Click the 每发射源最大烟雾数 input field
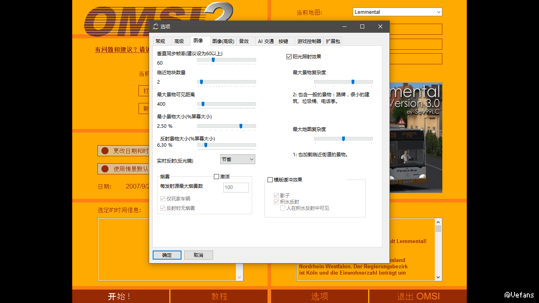 coord(236,187)
